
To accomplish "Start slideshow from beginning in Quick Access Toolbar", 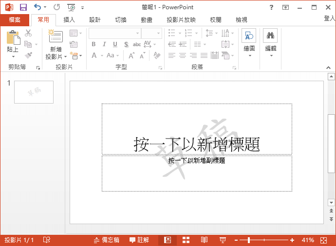I will point(71,7).
